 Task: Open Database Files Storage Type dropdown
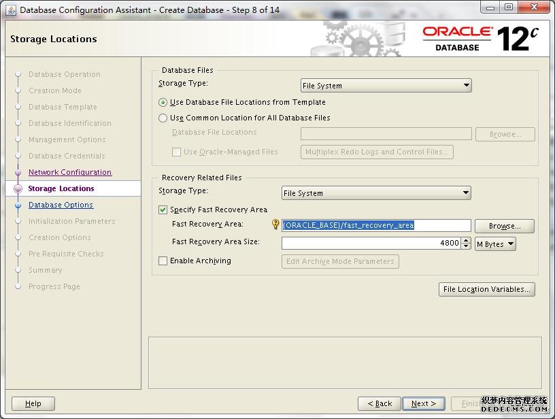(386, 86)
